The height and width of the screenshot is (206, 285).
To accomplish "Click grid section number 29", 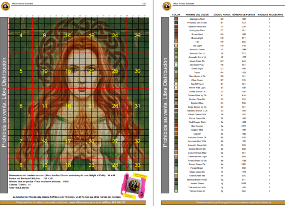I will [x=138, y=35].
